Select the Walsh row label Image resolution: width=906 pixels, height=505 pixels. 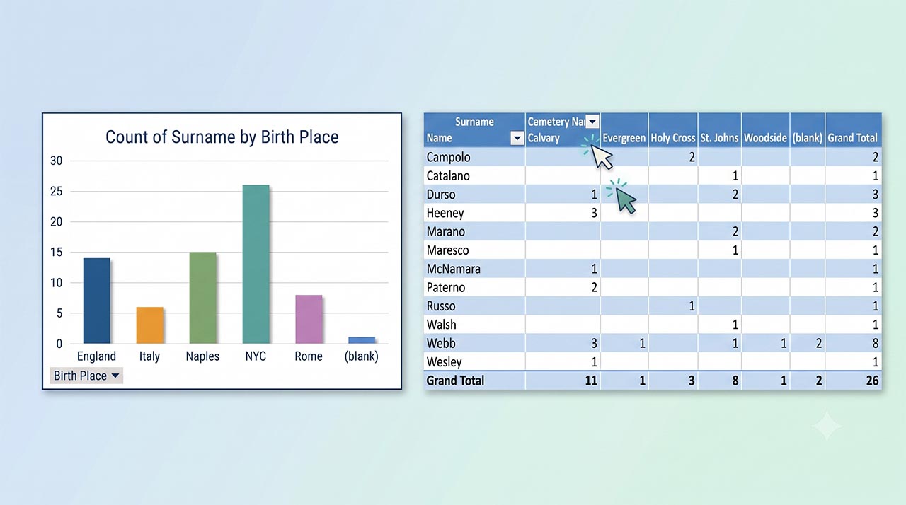click(x=442, y=325)
